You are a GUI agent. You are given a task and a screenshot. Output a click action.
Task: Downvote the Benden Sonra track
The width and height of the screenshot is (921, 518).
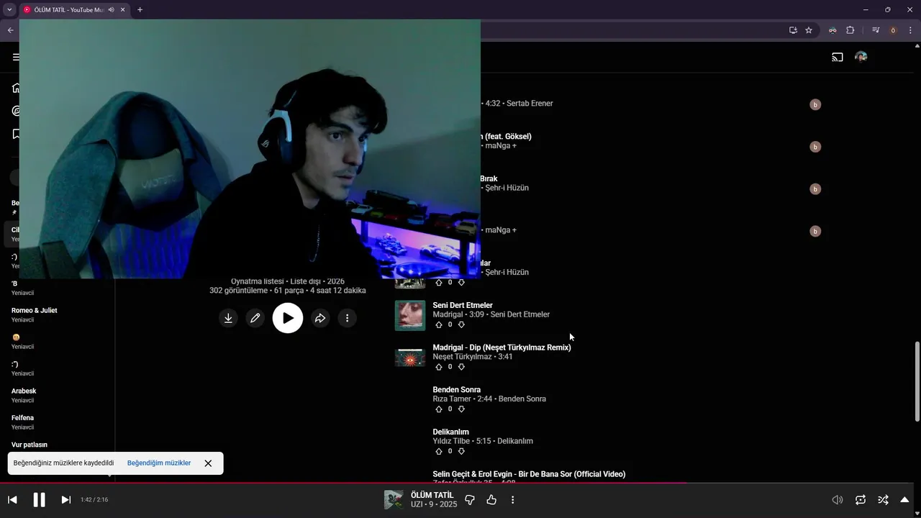tap(461, 409)
